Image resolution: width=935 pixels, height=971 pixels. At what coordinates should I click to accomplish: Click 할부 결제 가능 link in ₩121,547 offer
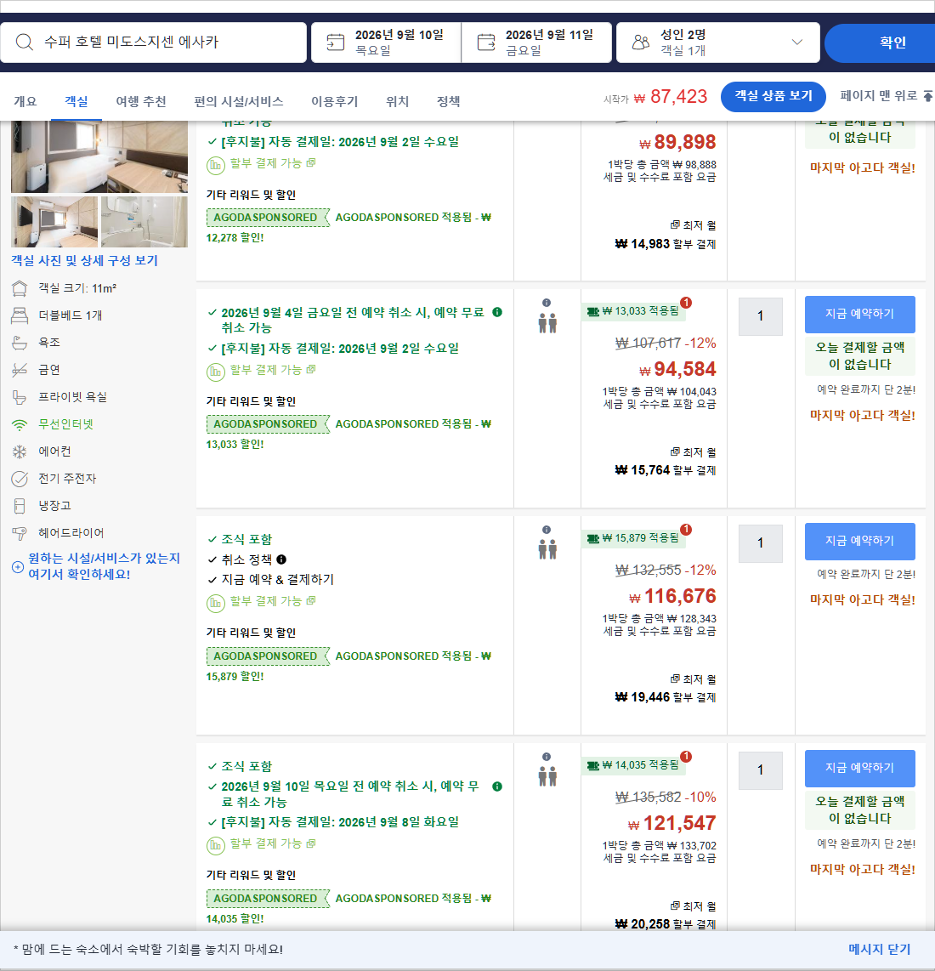273,843
